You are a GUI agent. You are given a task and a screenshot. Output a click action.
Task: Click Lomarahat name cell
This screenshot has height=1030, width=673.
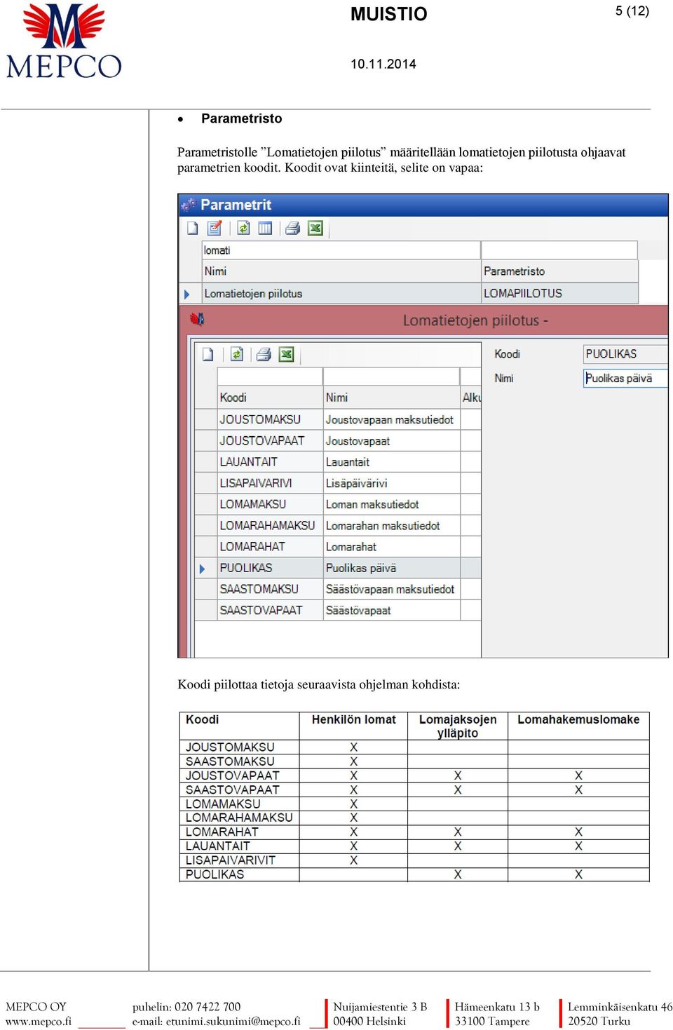[x=391, y=547]
